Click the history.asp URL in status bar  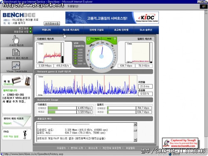34,154
